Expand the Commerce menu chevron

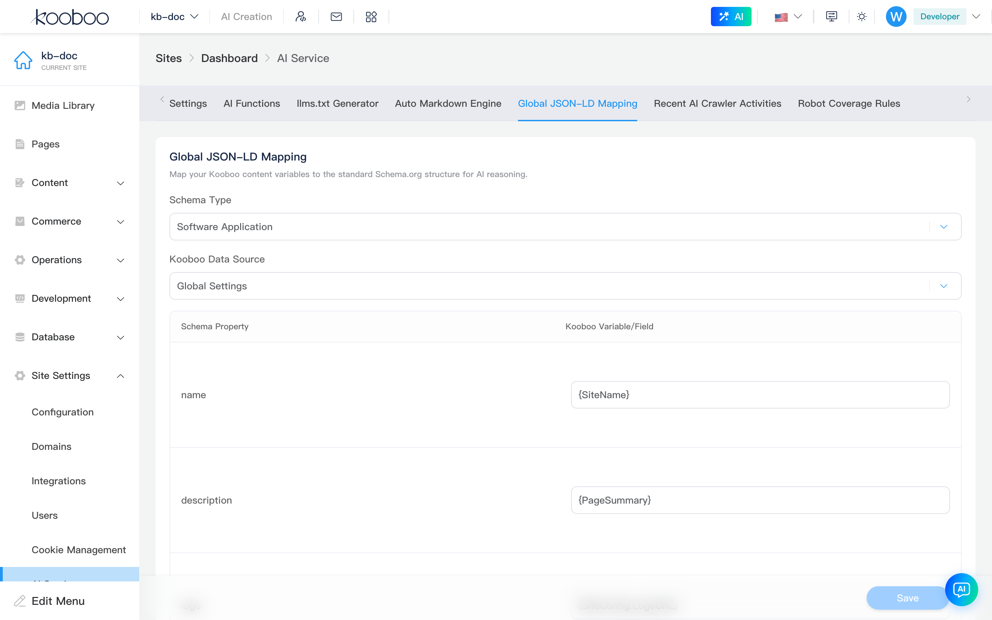pyautogui.click(x=121, y=221)
